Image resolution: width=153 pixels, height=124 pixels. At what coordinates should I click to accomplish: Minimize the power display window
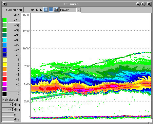(x=138, y=4)
